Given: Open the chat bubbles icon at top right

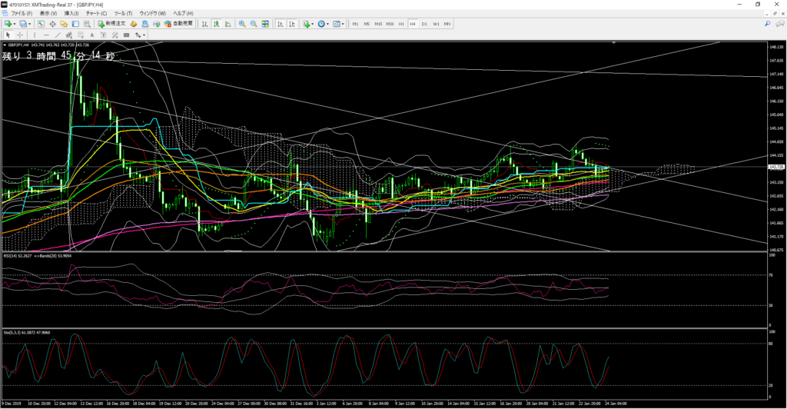Looking at the screenshot, I should click(x=779, y=24).
